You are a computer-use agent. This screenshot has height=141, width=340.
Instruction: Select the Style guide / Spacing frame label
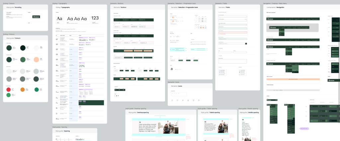[60, 127]
